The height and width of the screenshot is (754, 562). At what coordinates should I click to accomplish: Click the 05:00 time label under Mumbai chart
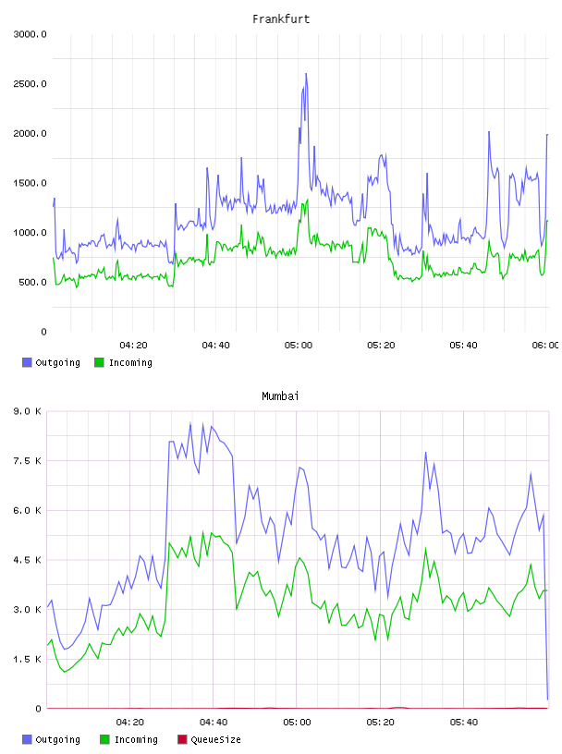[x=297, y=723]
